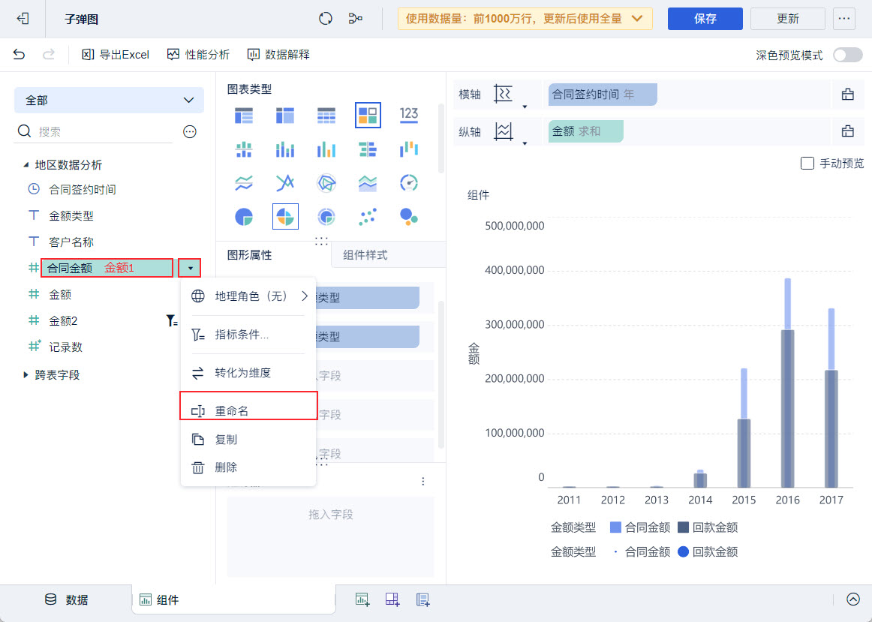This screenshot has height=622, width=872.
Task: Choose the stacked column chart icon
Action: point(284,149)
